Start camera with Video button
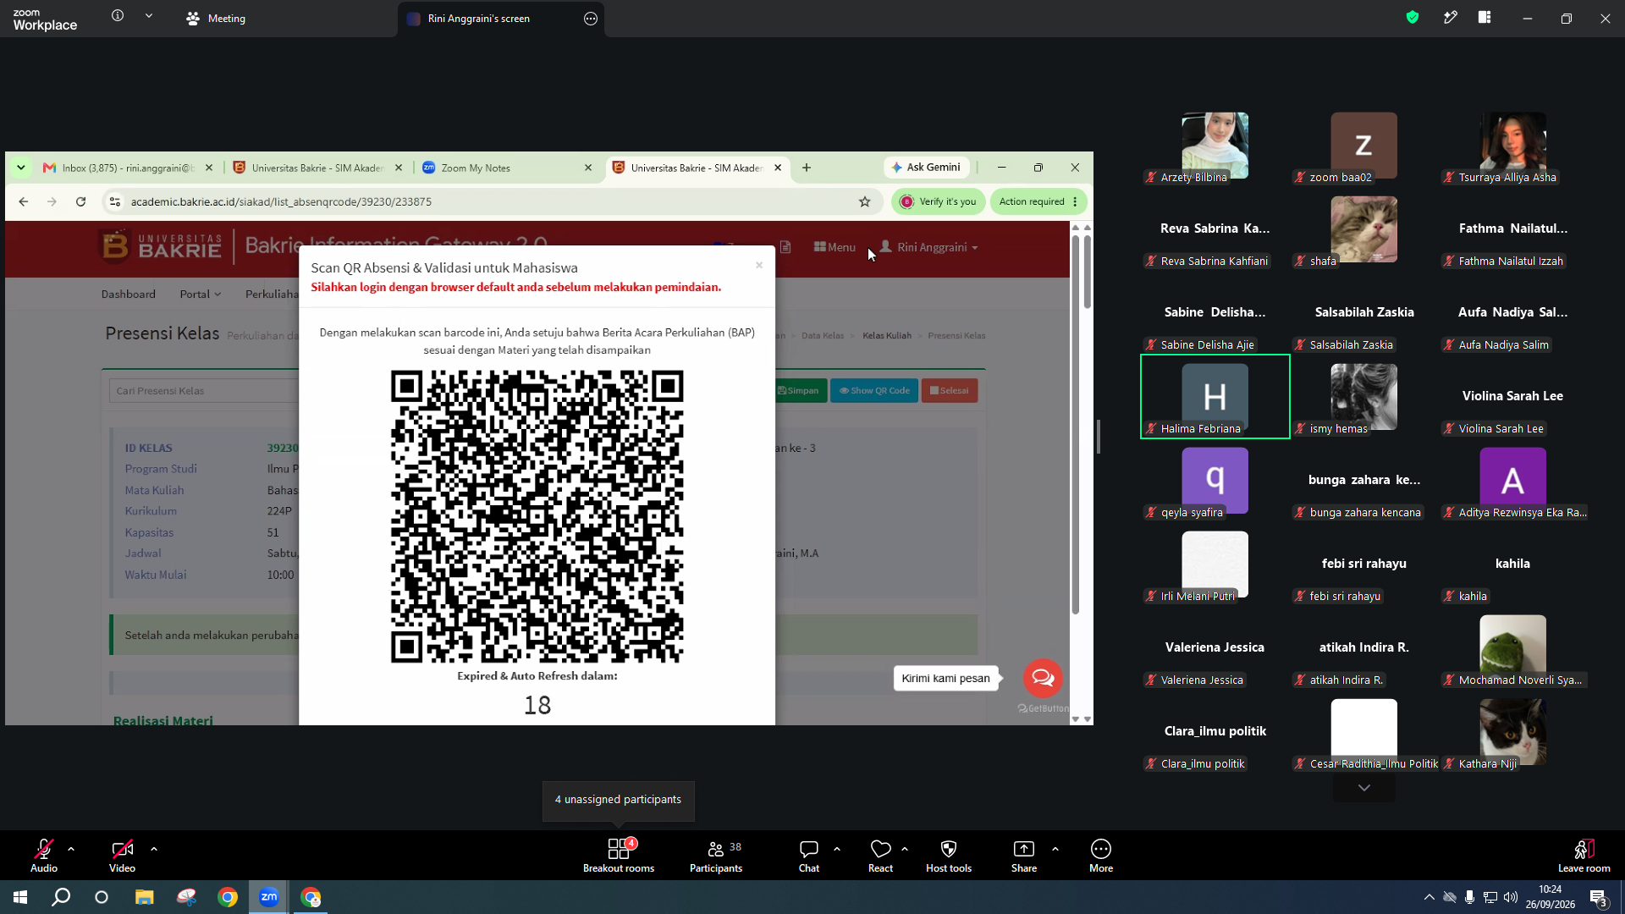Viewport: 1625px width, 914px height. tap(122, 855)
